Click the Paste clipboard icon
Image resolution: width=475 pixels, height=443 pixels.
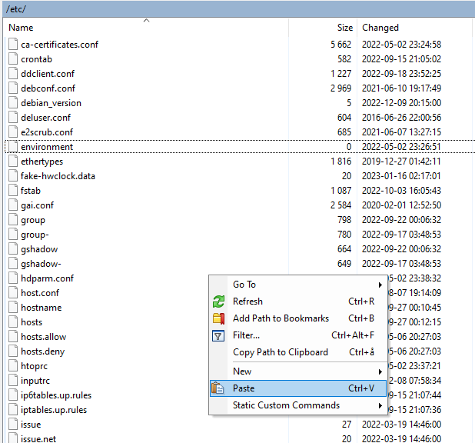[x=218, y=388]
